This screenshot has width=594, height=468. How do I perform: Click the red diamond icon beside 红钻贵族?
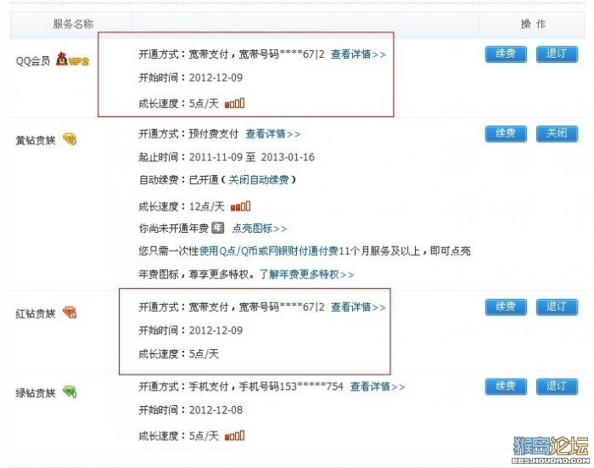click(70, 313)
